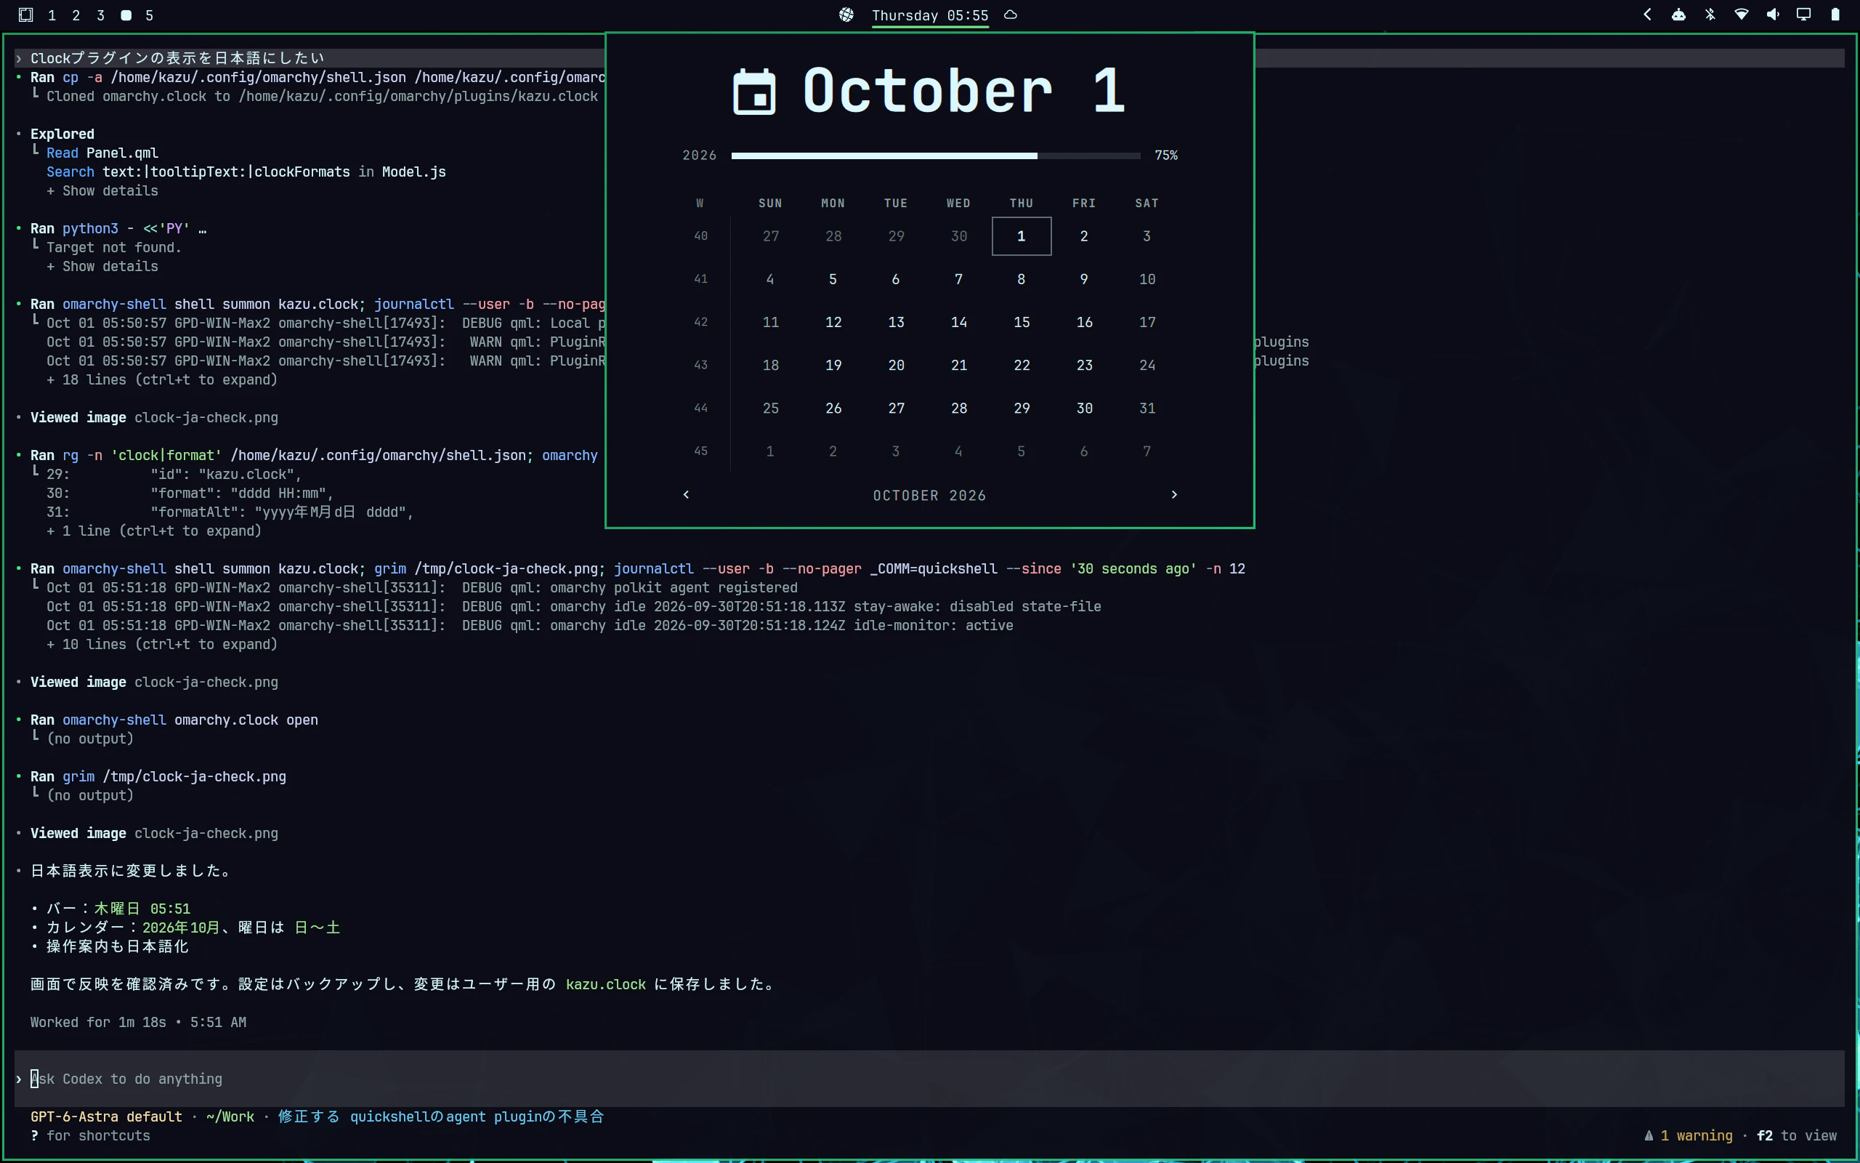Switch to workspace 3

pyautogui.click(x=101, y=15)
